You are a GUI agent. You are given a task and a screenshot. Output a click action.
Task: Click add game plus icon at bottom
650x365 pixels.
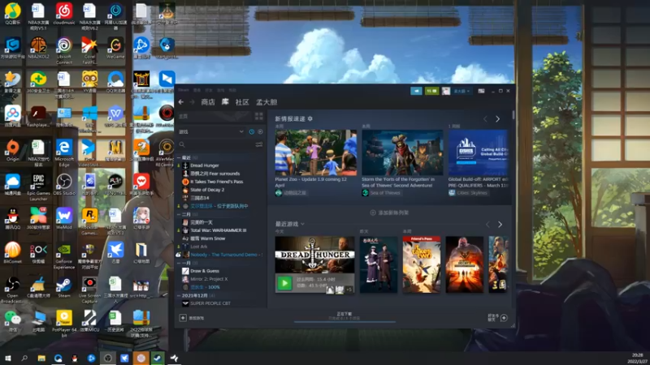(183, 318)
